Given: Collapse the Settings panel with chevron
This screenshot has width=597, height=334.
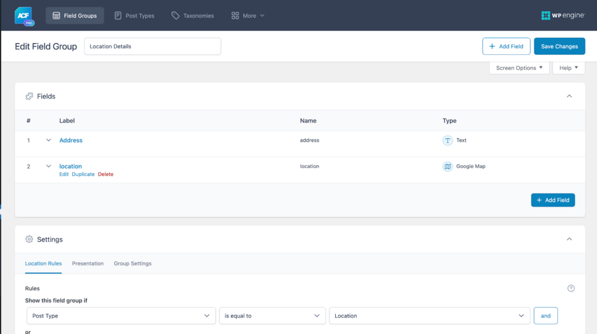Looking at the screenshot, I should point(570,240).
